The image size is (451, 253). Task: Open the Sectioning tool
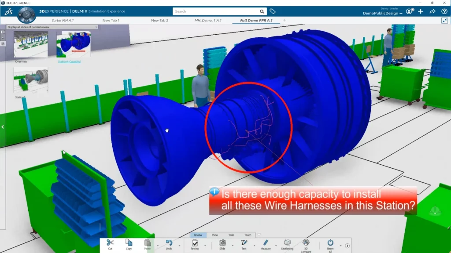[x=287, y=242]
